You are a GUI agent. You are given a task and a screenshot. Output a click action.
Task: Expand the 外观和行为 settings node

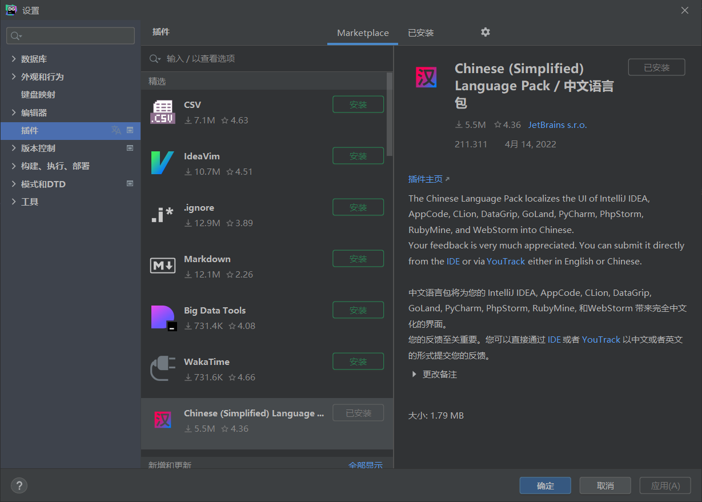point(14,77)
